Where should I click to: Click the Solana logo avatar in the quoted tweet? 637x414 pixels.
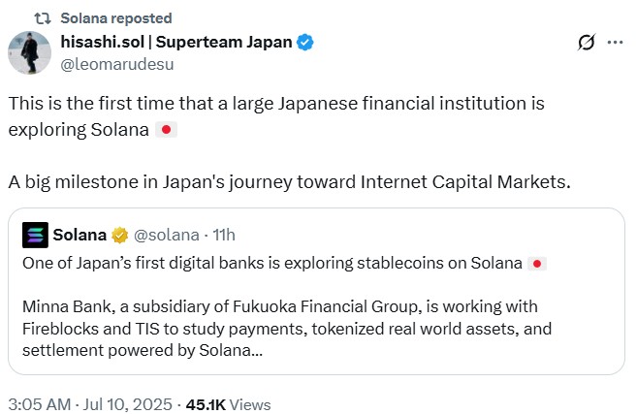click(35, 235)
